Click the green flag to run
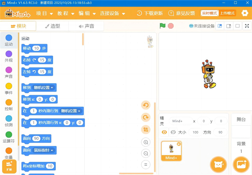 coord(163,26)
